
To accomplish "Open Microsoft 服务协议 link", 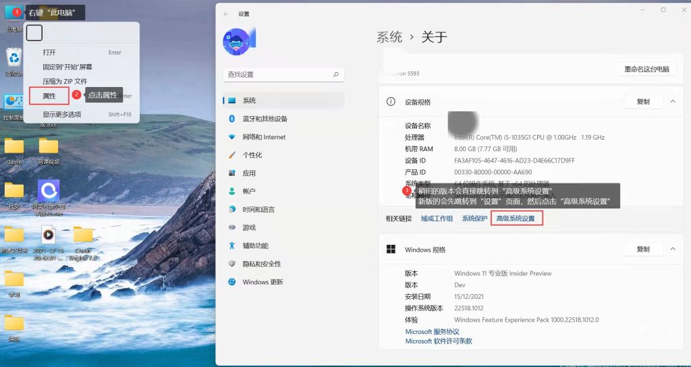I will click(x=432, y=331).
